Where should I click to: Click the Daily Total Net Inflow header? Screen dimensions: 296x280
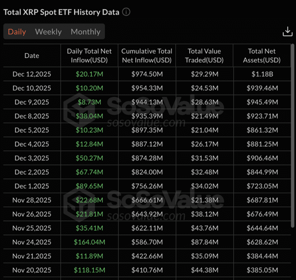coord(89,56)
